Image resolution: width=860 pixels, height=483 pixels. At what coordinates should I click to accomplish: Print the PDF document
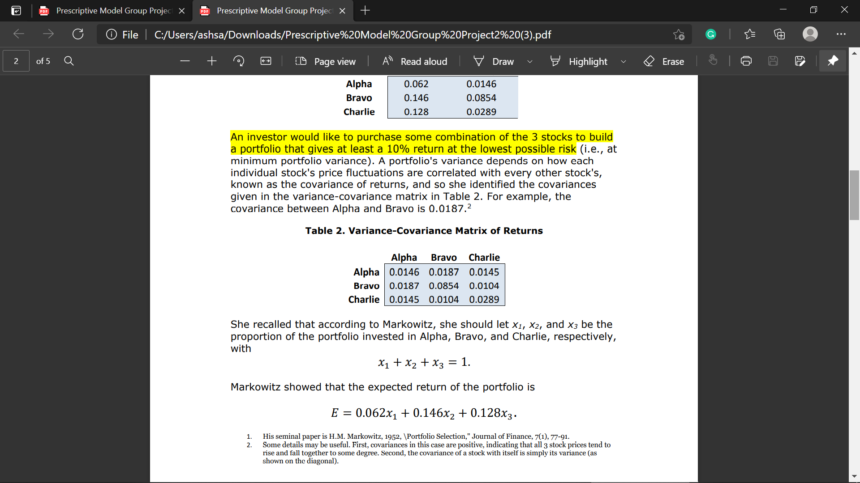pos(746,61)
